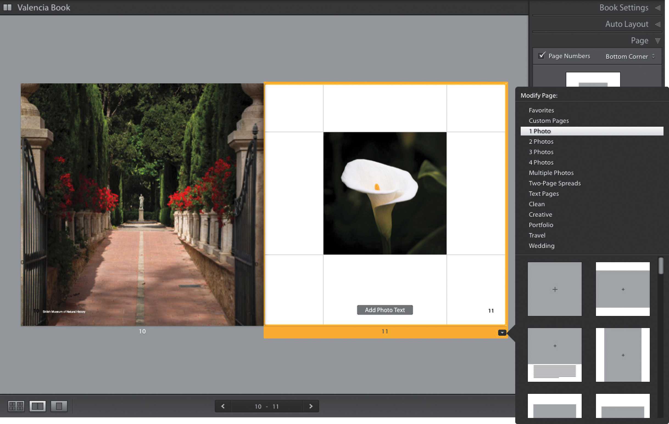This screenshot has height=424, width=669.
Task: Collapse the Page panel
Action: tap(639, 41)
